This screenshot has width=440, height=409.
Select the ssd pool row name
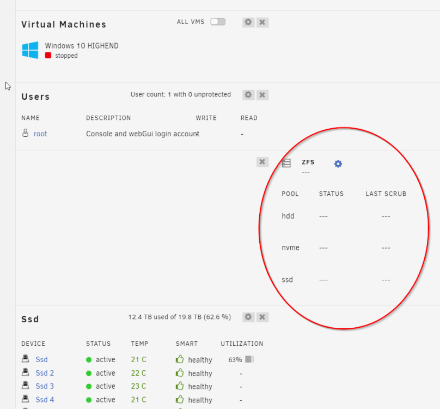point(287,280)
